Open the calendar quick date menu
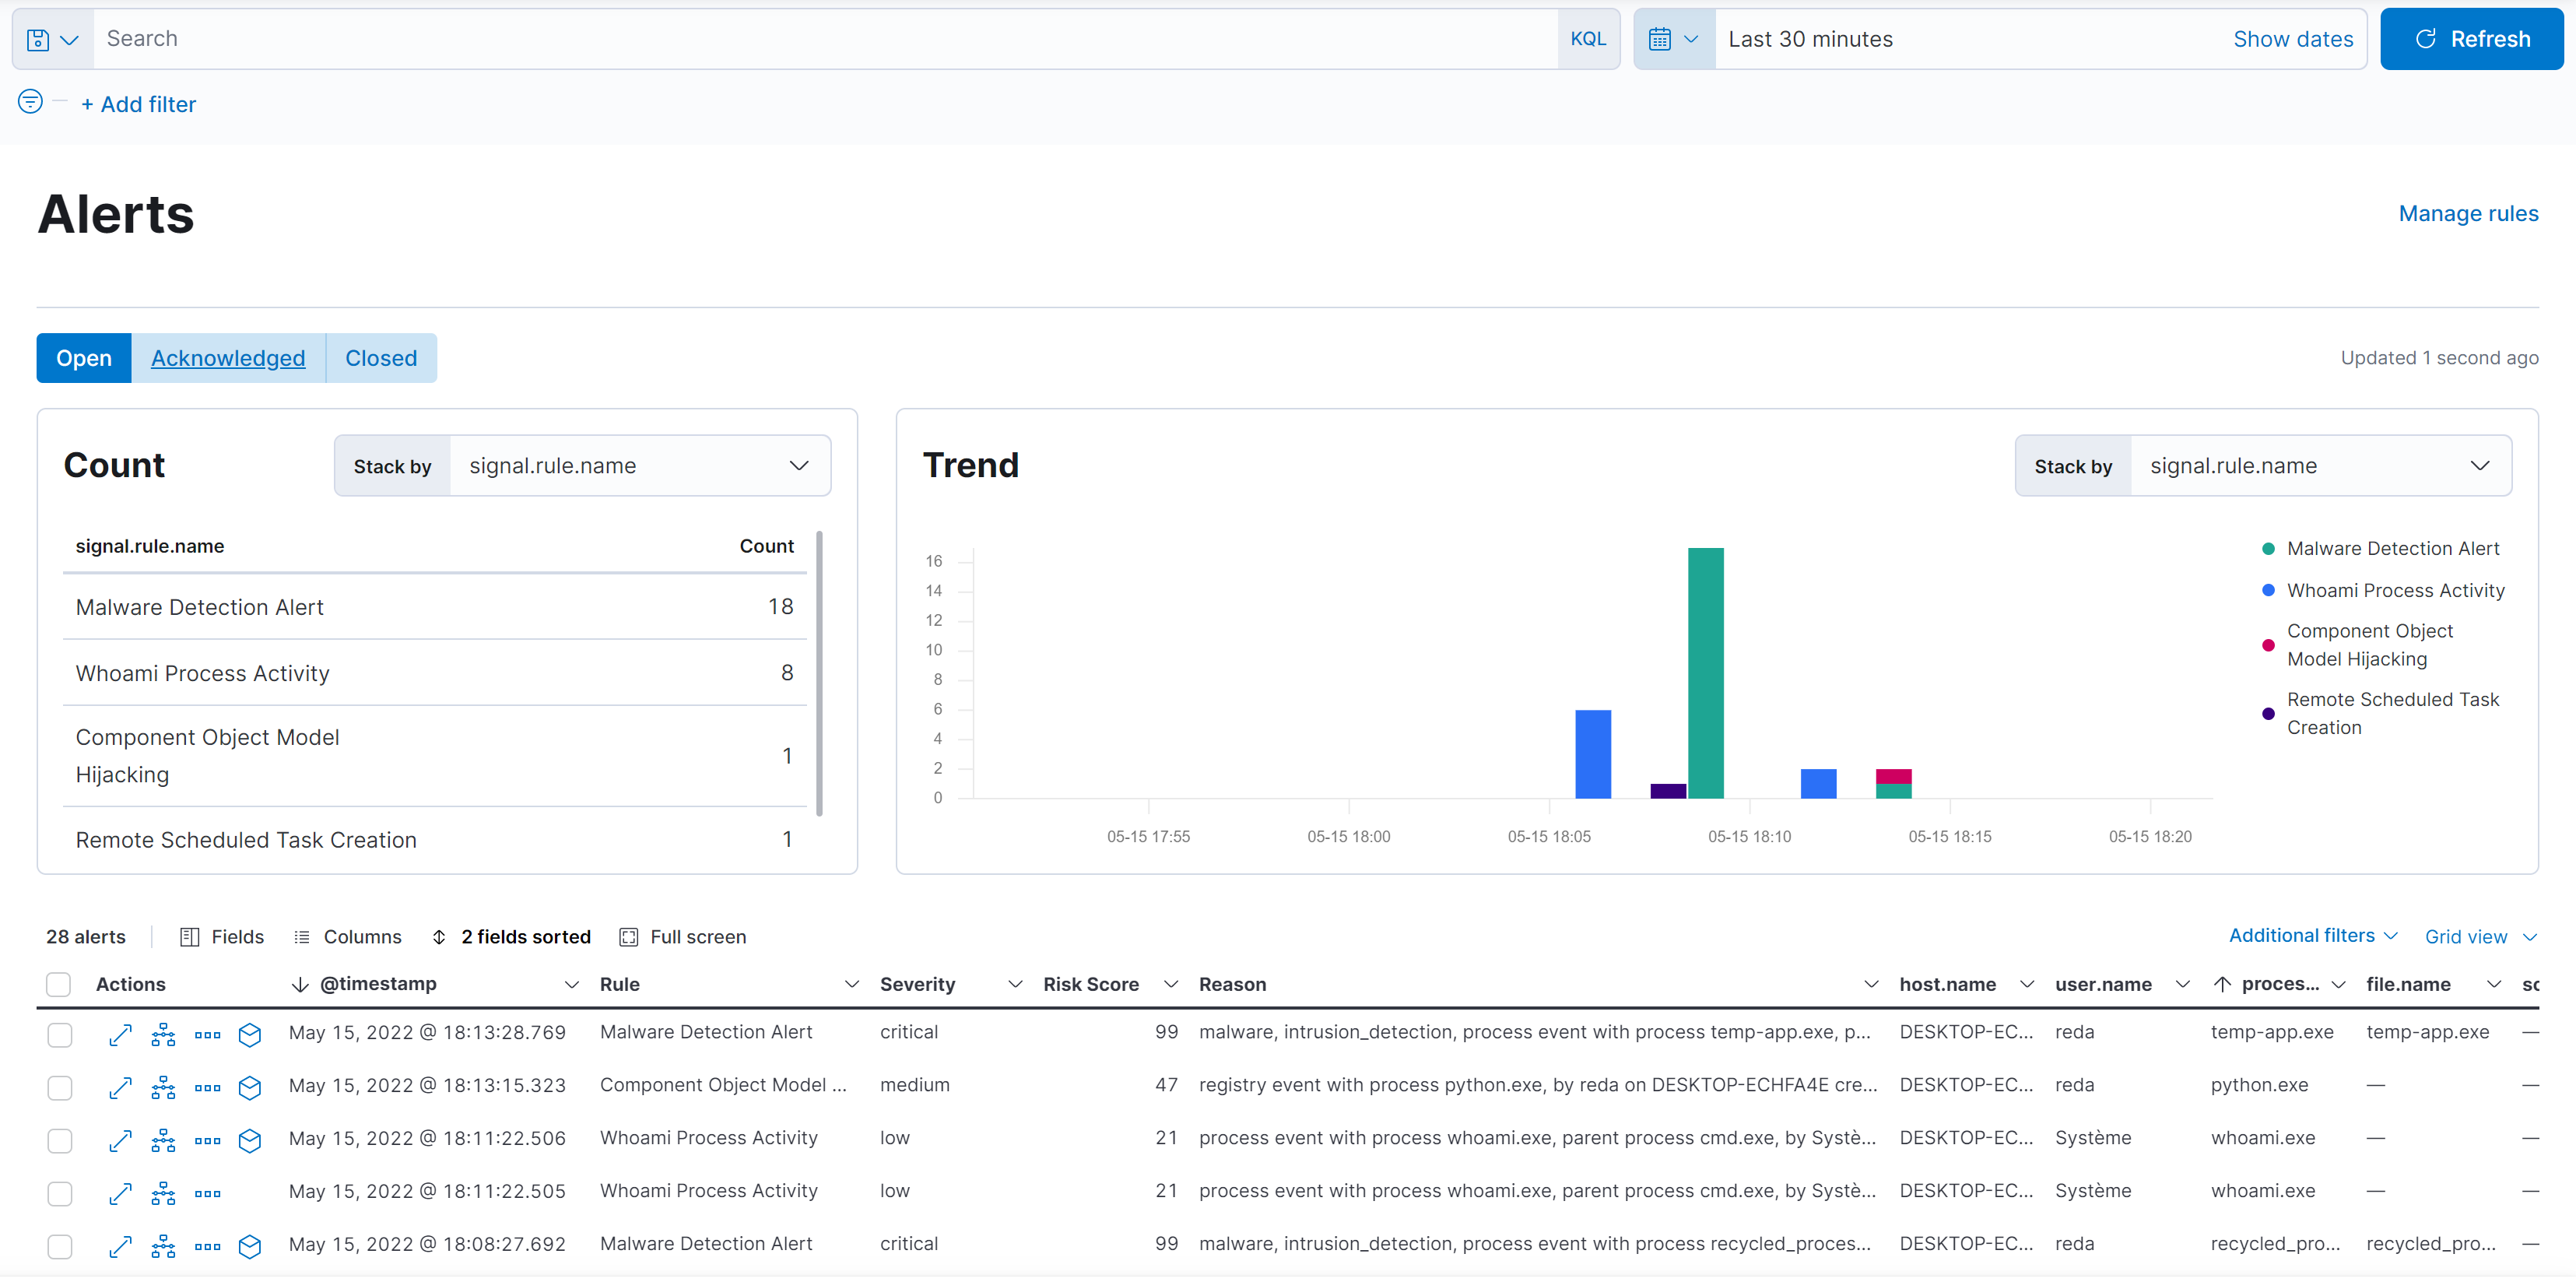The image size is (2576, 1282). (x=1673, y=40)
